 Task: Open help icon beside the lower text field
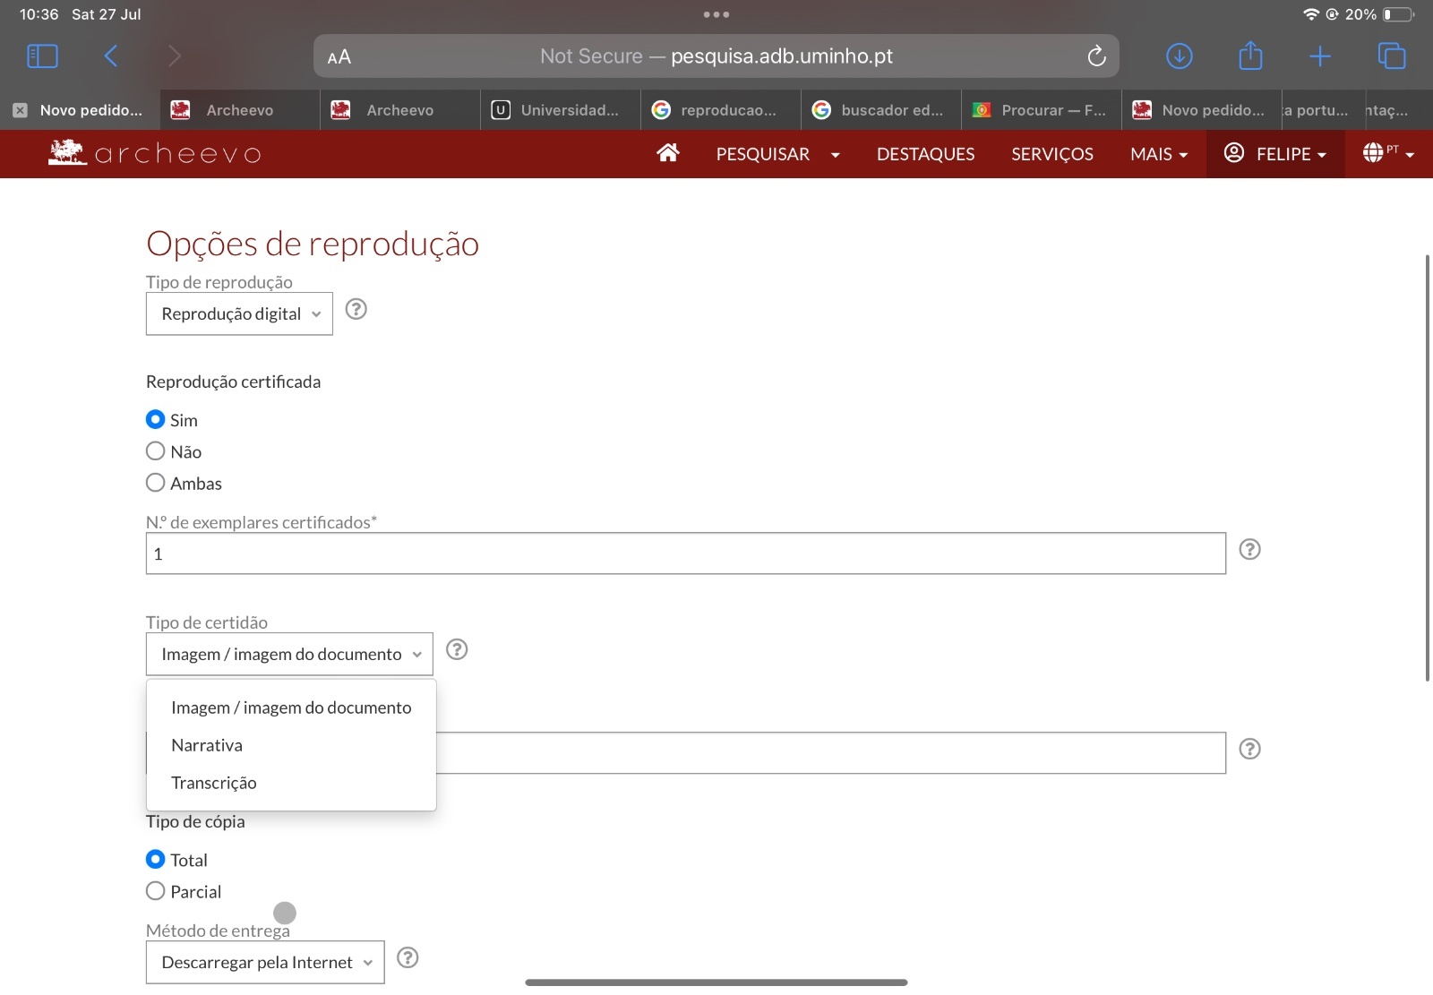tap(1249, 749)
